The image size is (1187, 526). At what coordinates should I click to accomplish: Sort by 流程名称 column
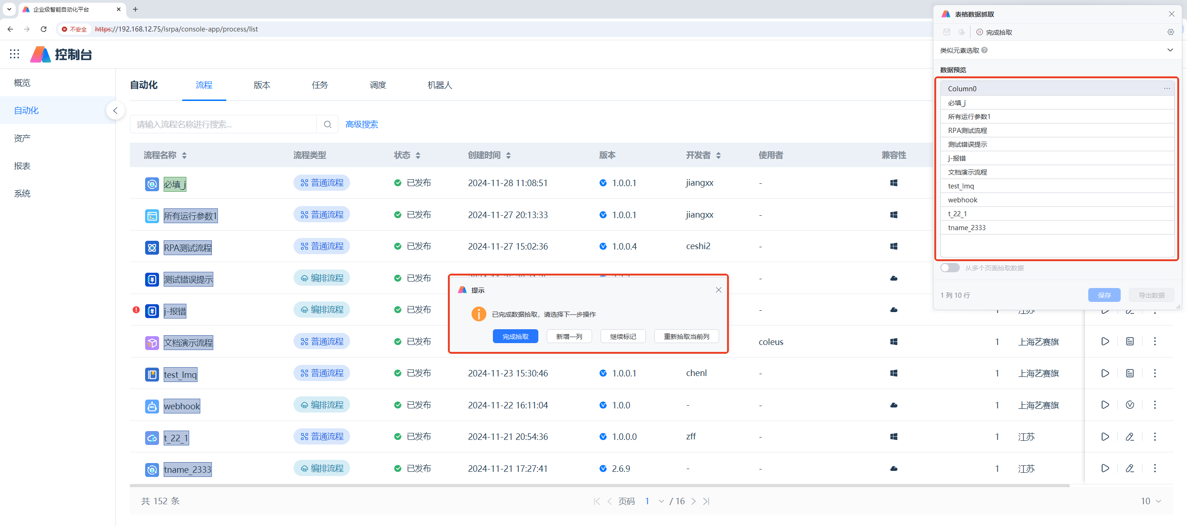point(184,156)
